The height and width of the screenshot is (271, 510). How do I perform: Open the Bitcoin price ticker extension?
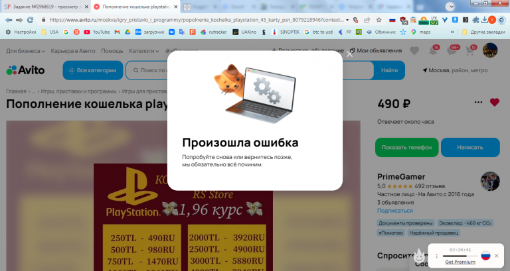pyautogui.click(x=424, y=21)
